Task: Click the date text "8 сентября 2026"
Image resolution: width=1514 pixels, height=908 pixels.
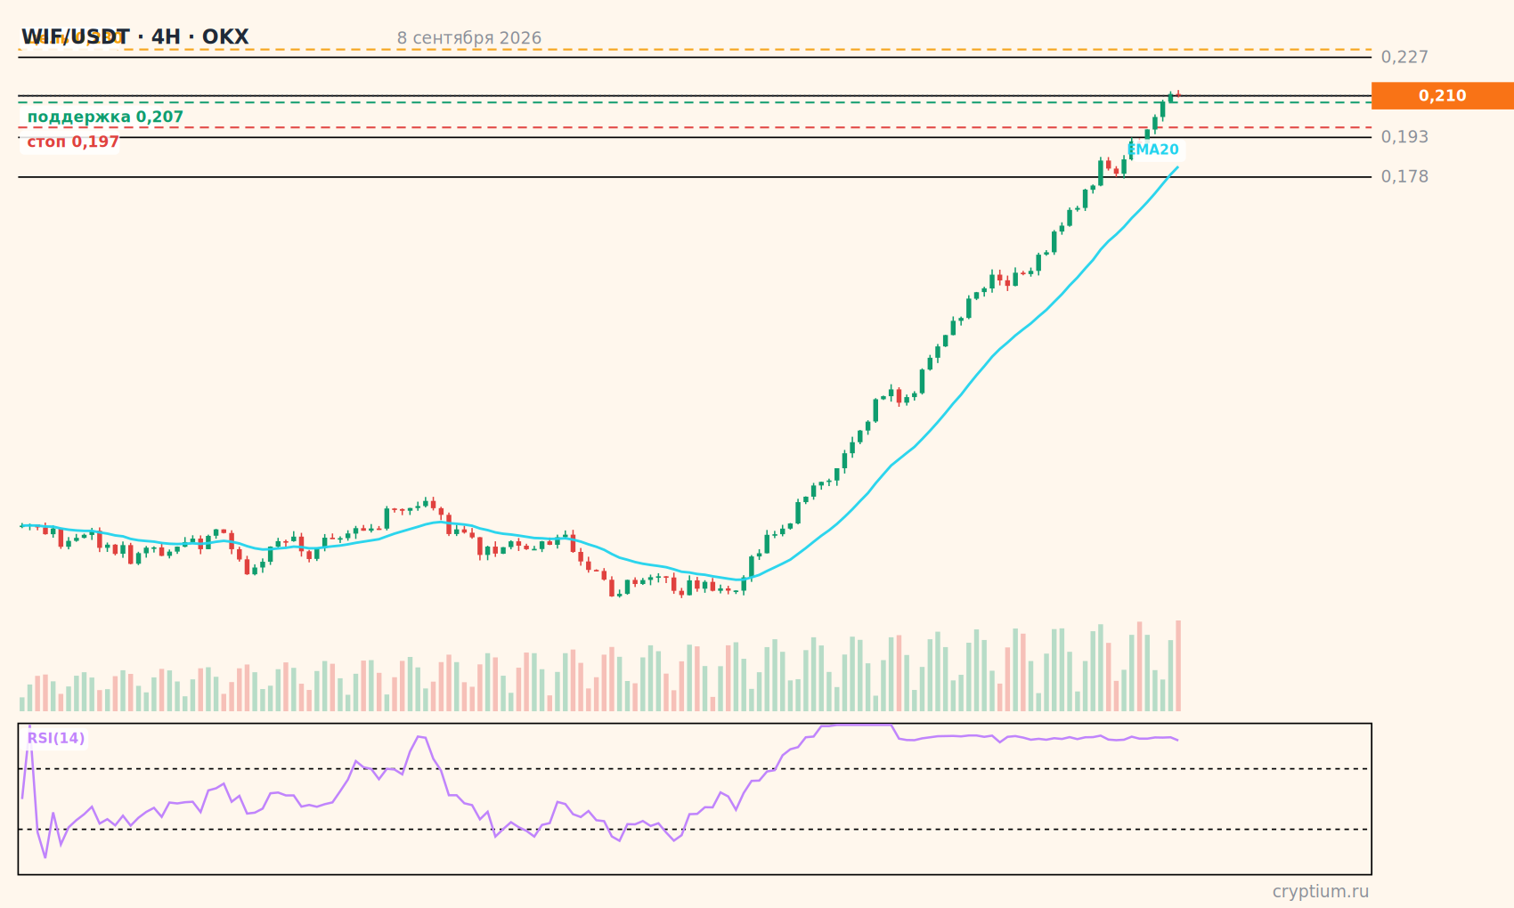Action: [x=469, y=38]
